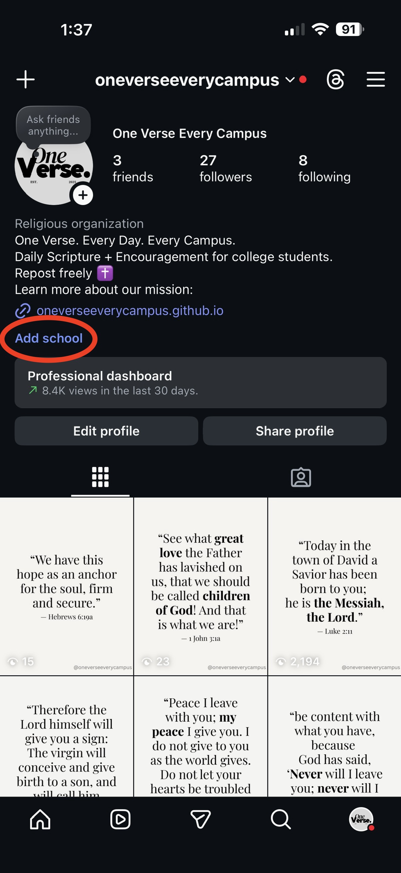Tap the plus badge on profile picture

pyautogui.click(x=83, y=195)
